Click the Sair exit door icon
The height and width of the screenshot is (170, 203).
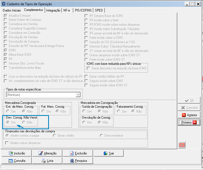pos(105,153)
